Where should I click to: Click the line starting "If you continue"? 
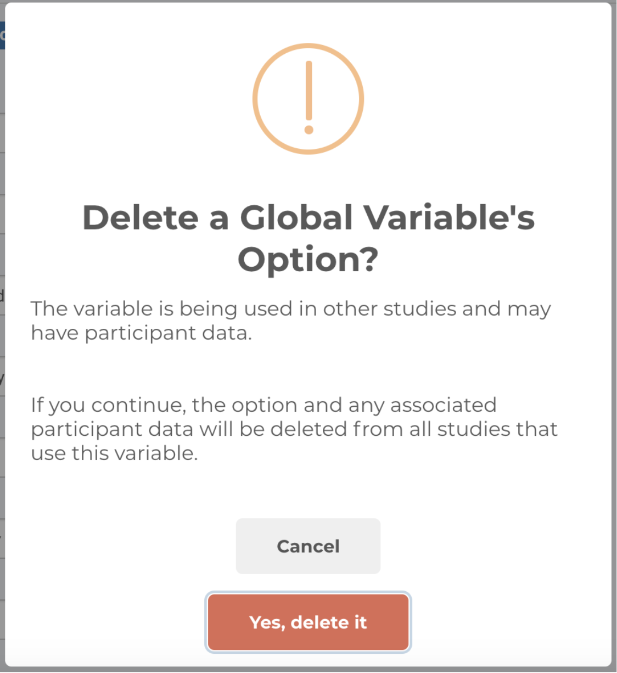point(263,405)
